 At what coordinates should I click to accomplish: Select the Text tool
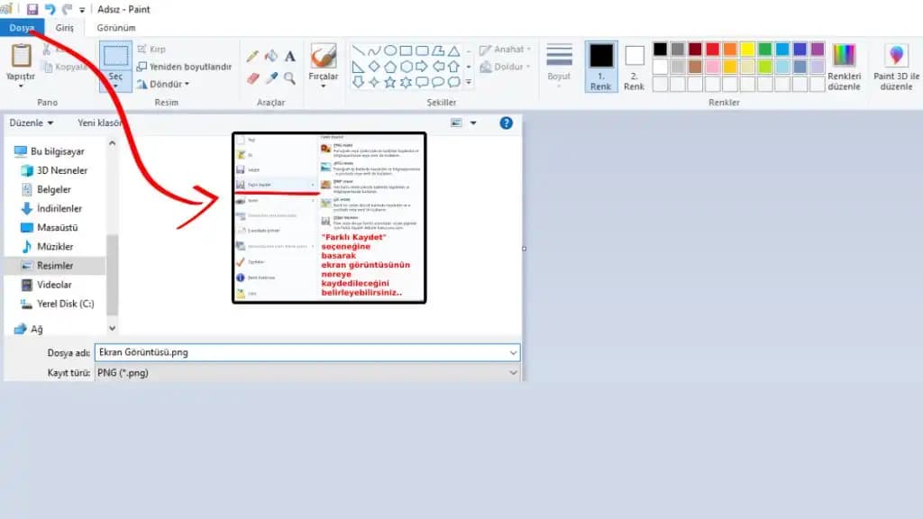(289, 56)
